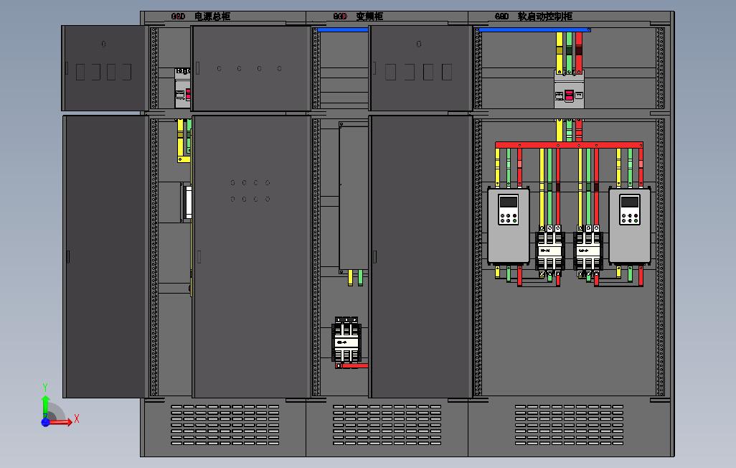This screenshot has width=736, height=468.
Task: Select the left soft starter unit
Action: [509, 225]
